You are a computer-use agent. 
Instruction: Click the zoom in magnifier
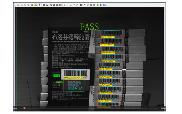click(28, 5)
